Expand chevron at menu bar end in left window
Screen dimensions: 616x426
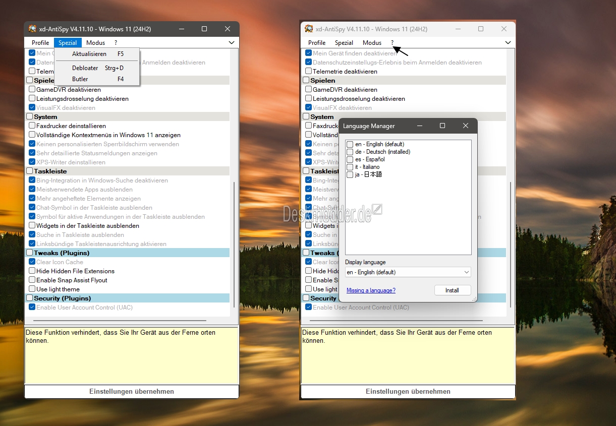pos(232,43)
